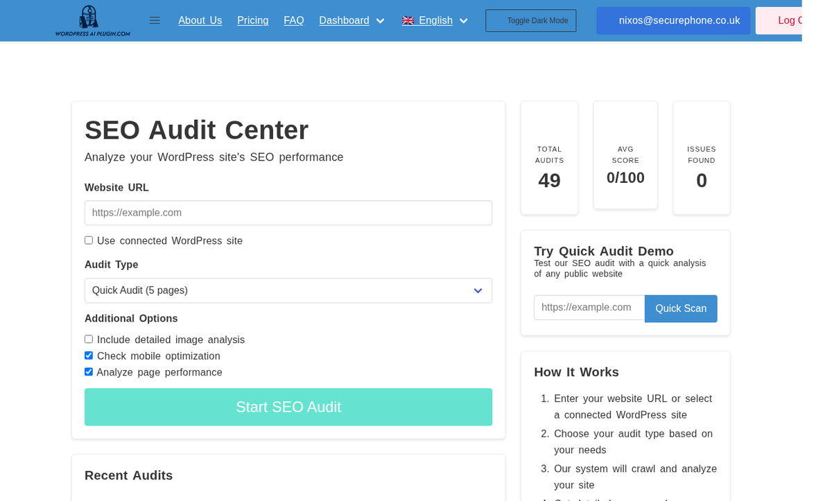The image size is (832, 501).
Task: Enable detailed image analysis
Action: pos(88,339)
